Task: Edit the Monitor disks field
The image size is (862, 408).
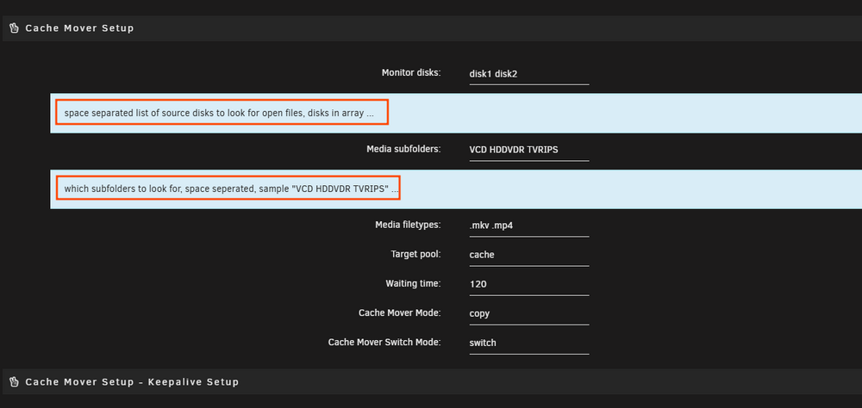Action: click(x=529, y=74)
